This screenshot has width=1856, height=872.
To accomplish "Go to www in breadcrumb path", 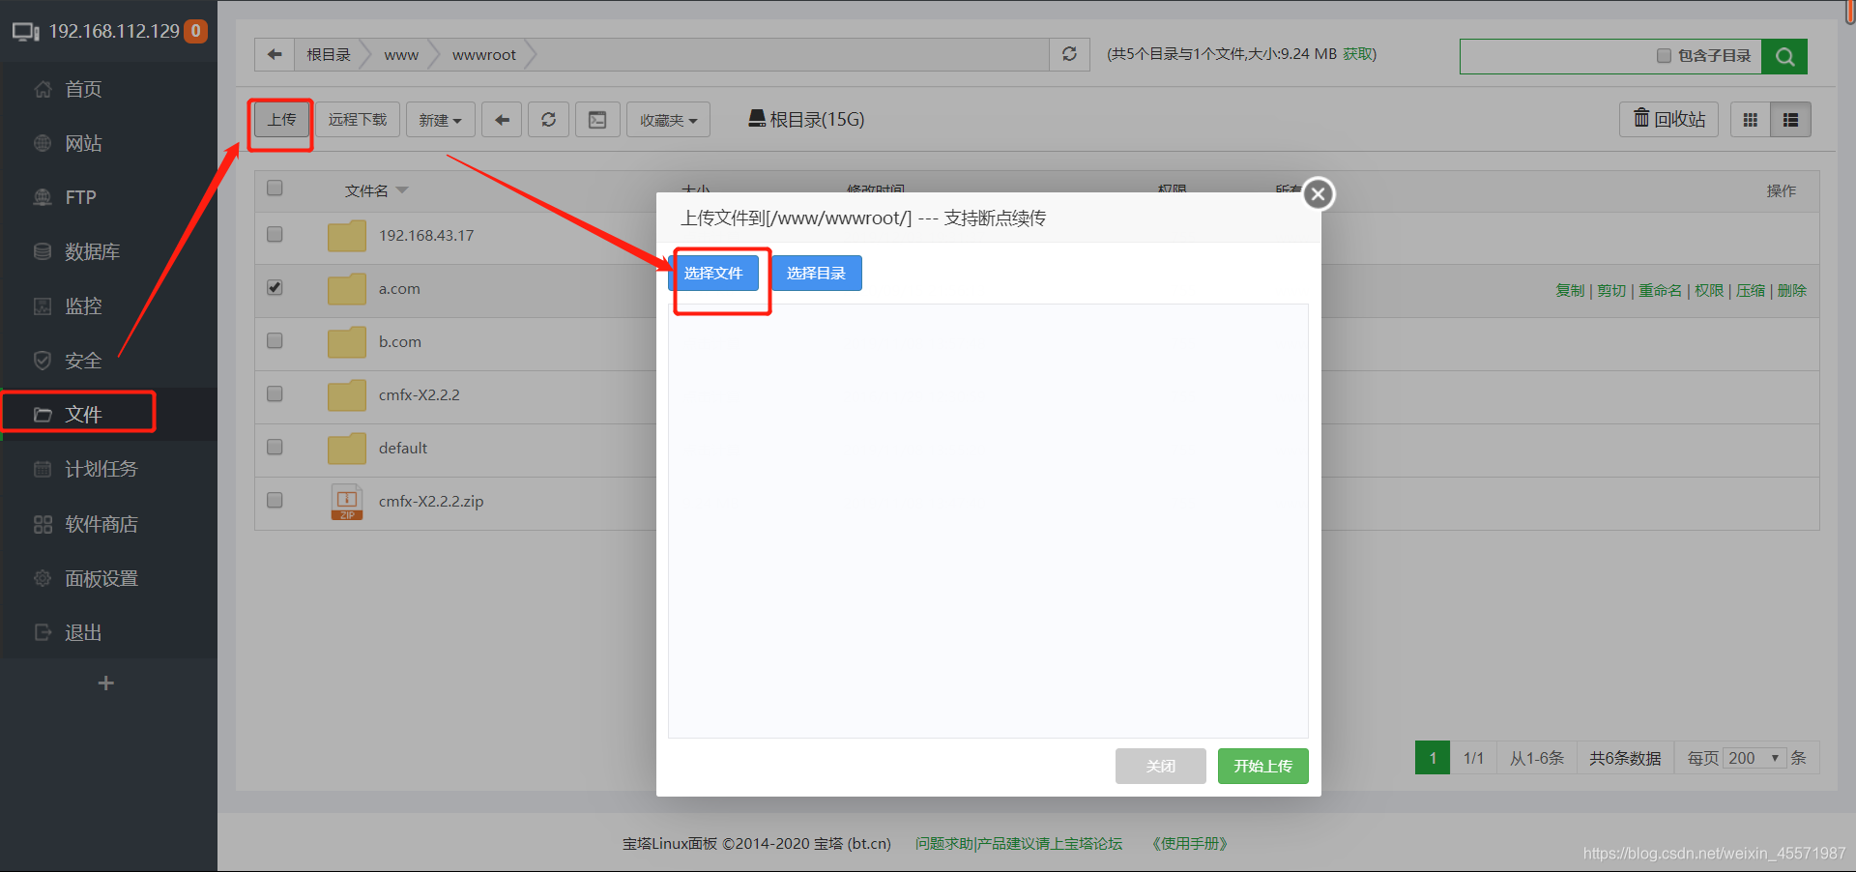I will tap(401, 55).
